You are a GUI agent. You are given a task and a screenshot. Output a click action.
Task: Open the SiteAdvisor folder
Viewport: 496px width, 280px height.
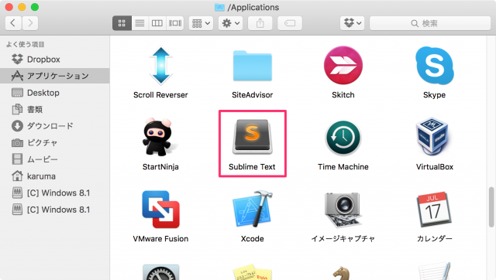[x=252, y=66]
